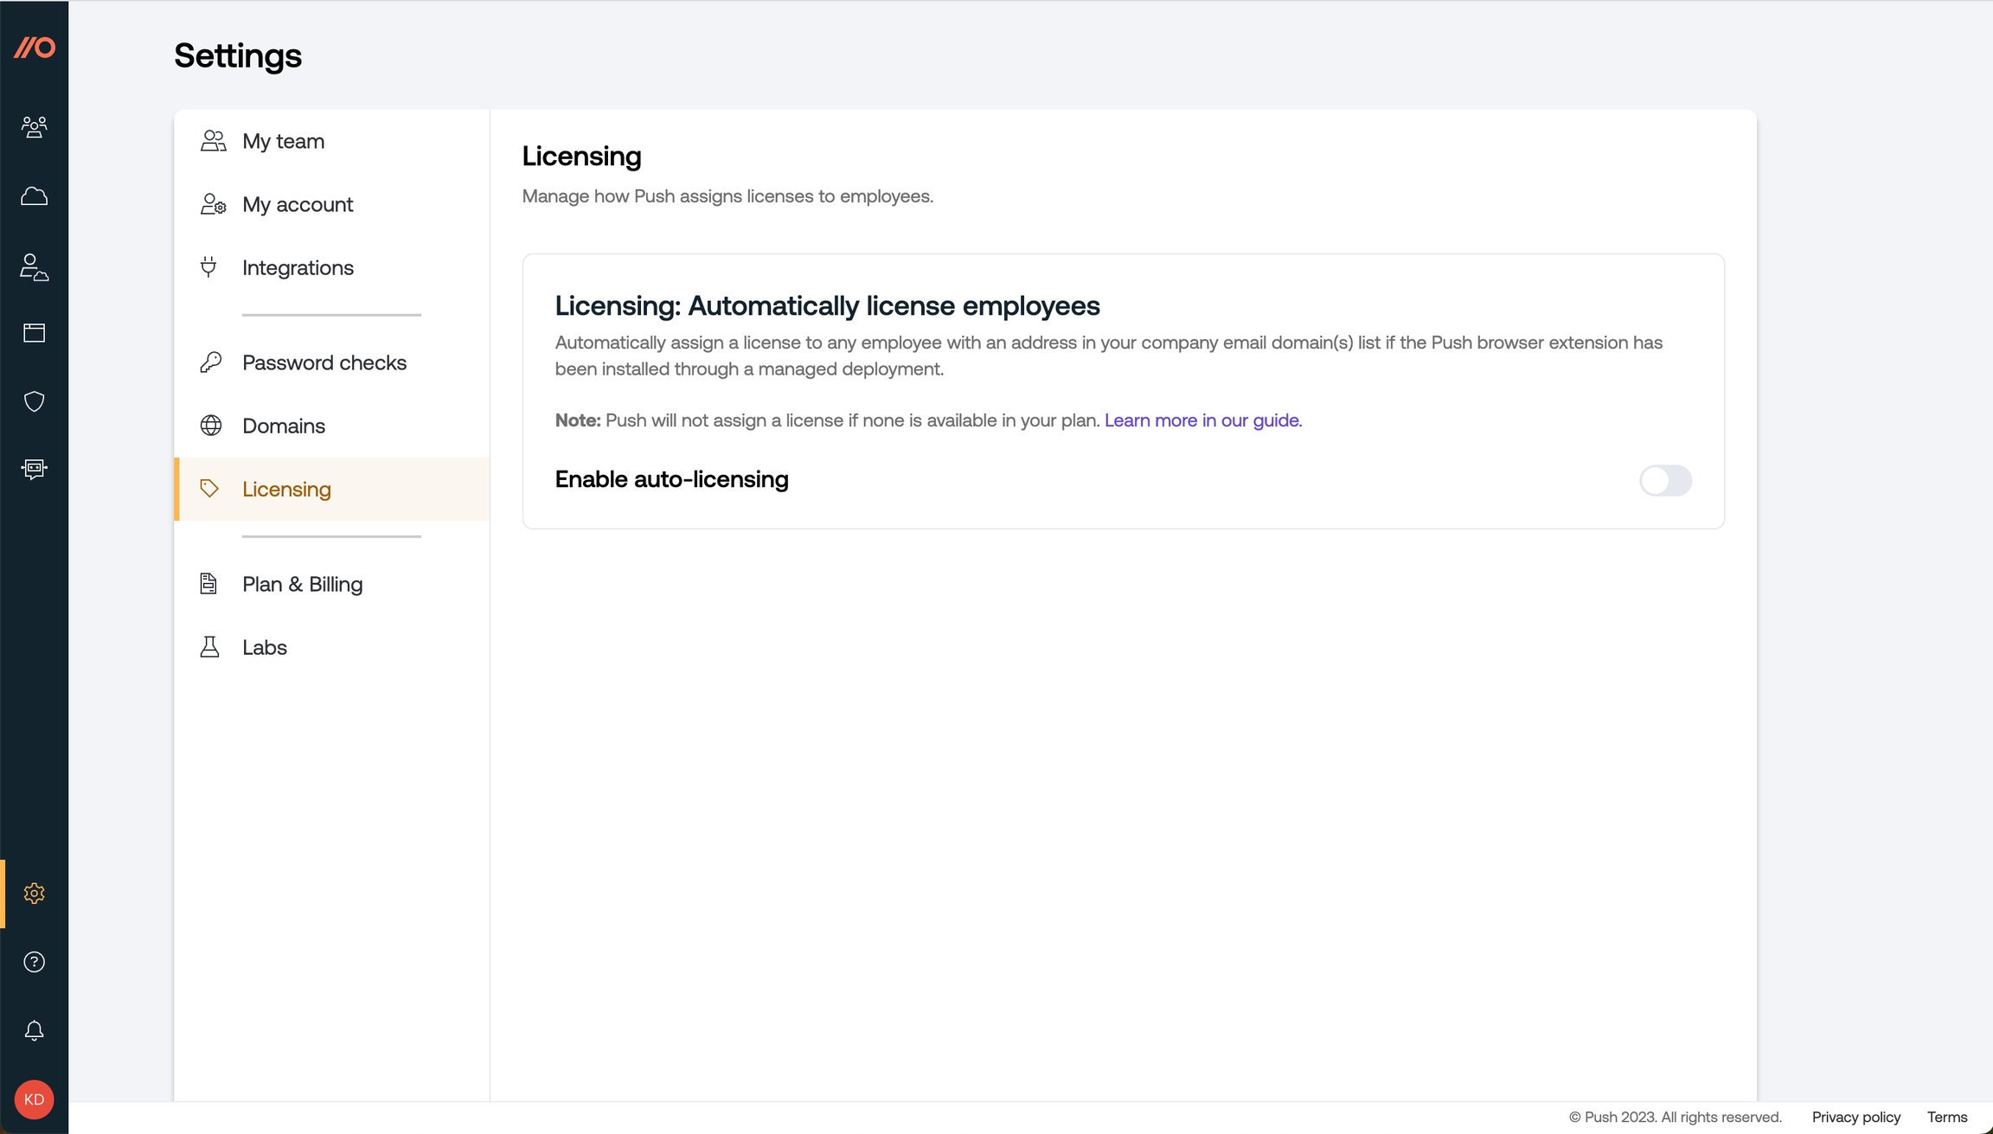Image resolution: width=1993 pixels, height=1134 pixels.
Task: Open the My account settings section
Action: (x=298, y=204)
